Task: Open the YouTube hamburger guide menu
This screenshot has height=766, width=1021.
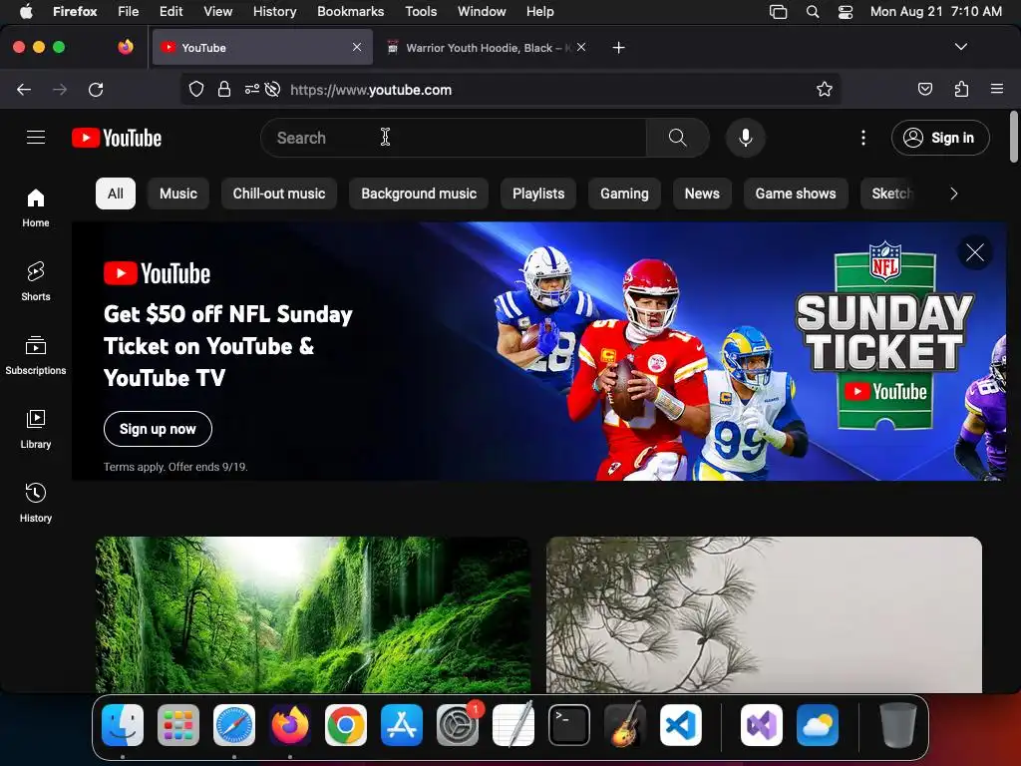Action: point(36,138)
